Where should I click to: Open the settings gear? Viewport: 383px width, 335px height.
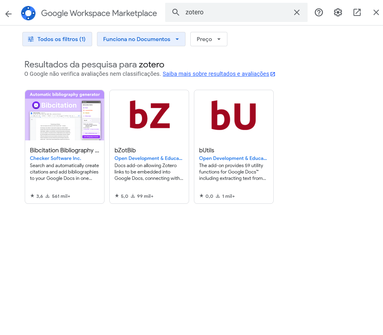point(338,12)
